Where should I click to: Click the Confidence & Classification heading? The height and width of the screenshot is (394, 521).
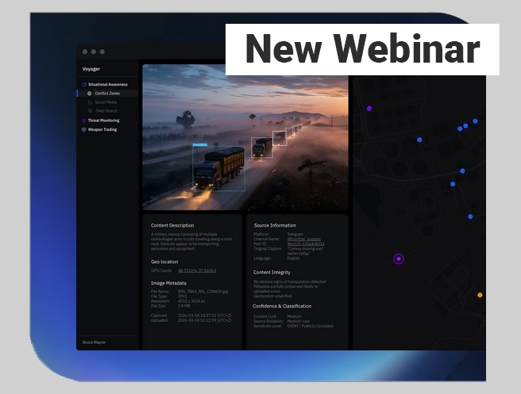point(282,307)
